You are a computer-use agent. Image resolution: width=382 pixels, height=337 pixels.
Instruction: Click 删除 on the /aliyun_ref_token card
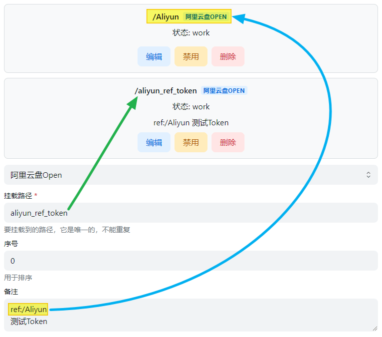[227, 142]
